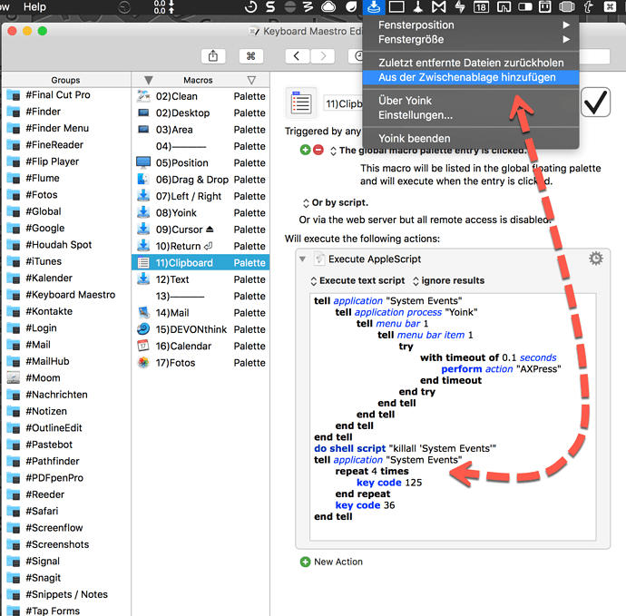
Task: Open the Execute AppleScript action gear menu
Action: point(596,259)
